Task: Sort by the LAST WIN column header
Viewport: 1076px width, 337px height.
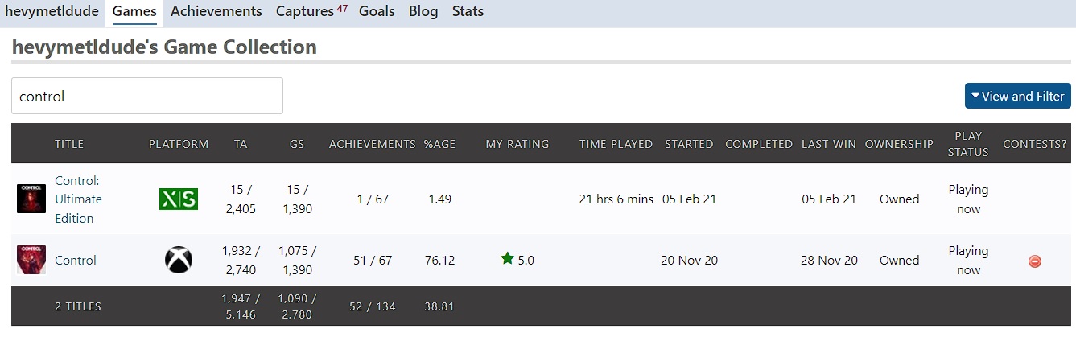Action: (829, 144)
